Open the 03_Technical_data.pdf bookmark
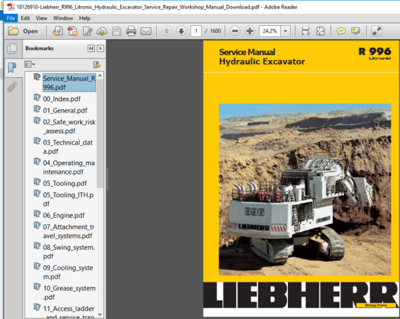 pyautogui.click(x=68, y=147)
